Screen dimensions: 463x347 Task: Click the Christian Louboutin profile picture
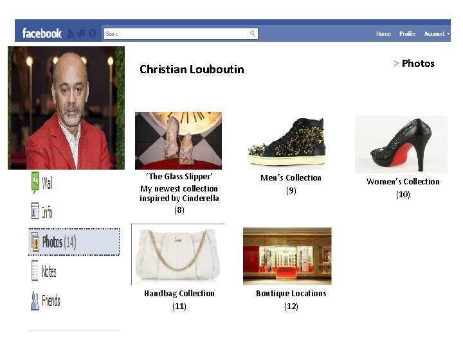click(x=66, y=108)
